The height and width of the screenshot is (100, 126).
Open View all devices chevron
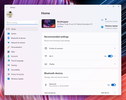pos(115,93)
